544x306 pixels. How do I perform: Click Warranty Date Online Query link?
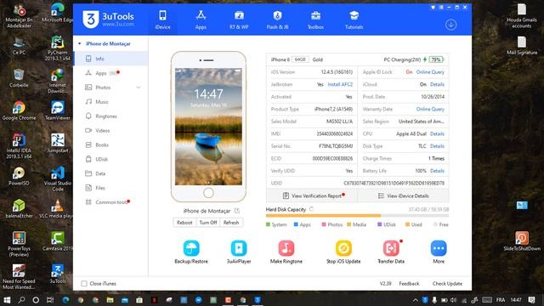point(430,109)
